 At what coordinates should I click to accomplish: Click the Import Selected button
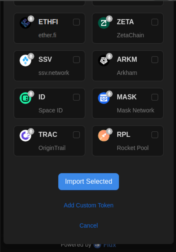(x=89, y=182)
